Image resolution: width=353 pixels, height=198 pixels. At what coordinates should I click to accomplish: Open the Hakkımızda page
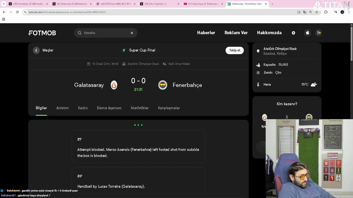[269, 33]
